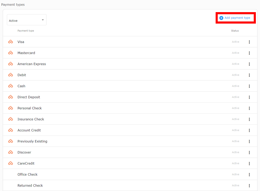Open the three-dot menu for Visa
The height and width of the screenshot is (191, 260).
[249, 42]
